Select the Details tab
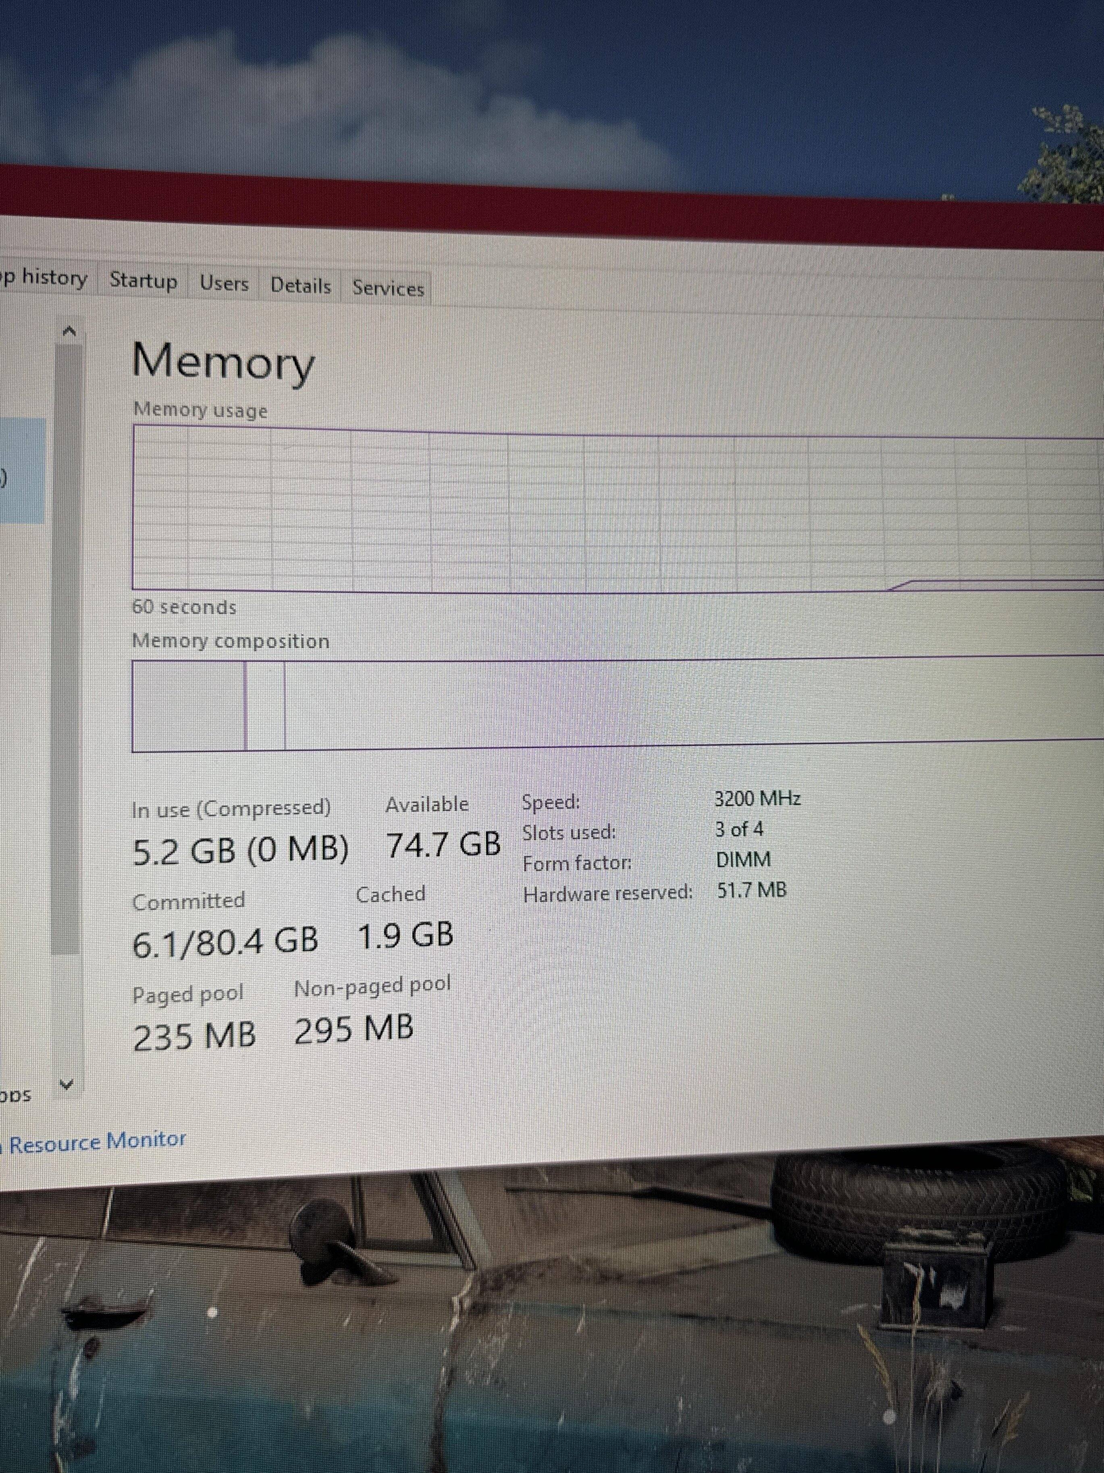1104x1473 pixels. [x=301, y=286]
